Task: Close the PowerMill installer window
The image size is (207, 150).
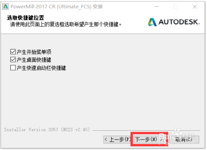Action: tap(195, 7)
